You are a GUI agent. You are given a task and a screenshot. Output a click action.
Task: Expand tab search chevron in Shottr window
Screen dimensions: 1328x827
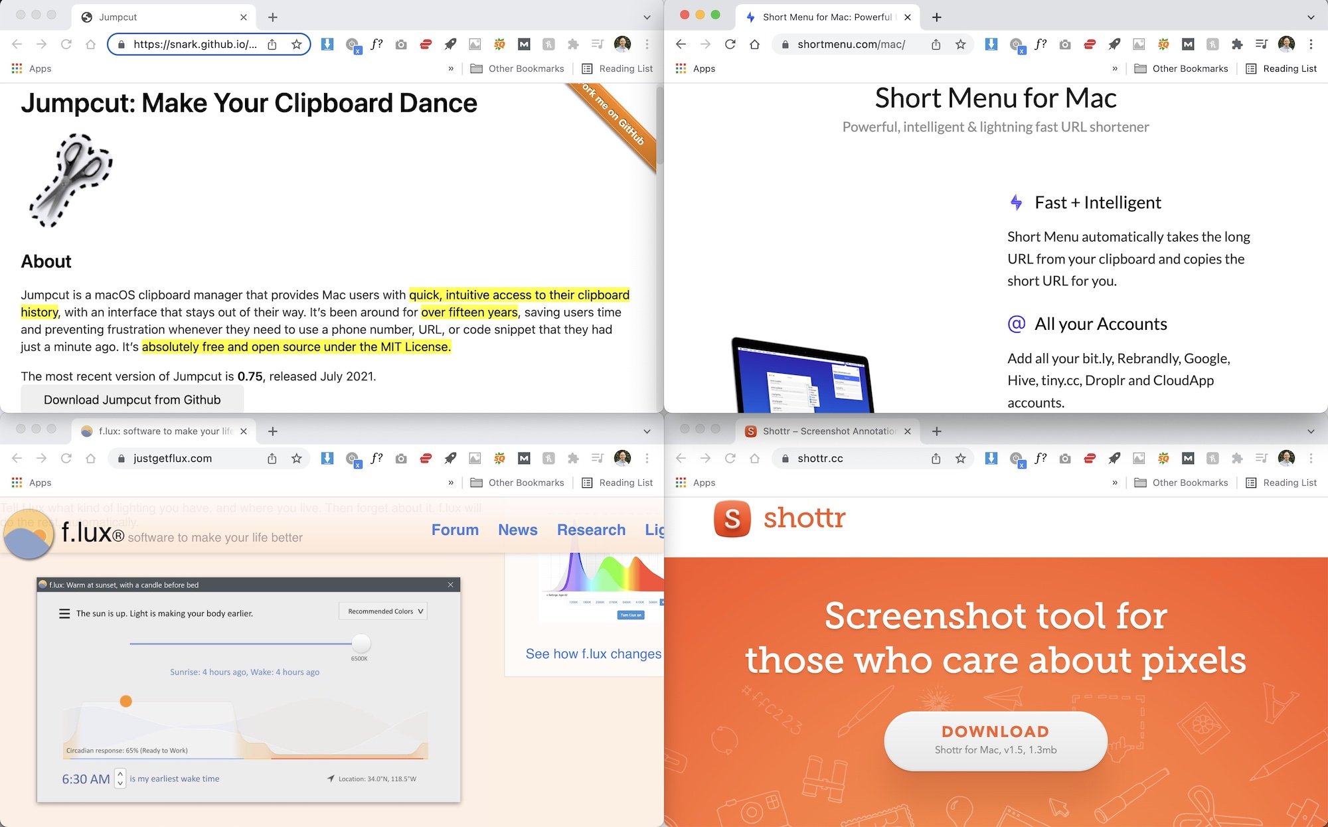1311,431
